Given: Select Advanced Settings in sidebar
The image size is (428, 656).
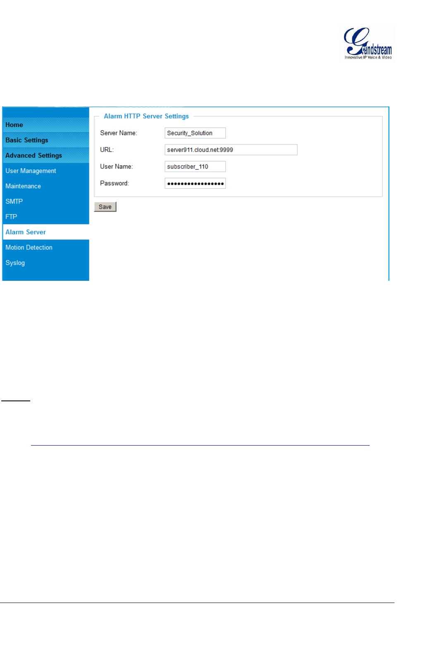Looking at the screenshot, I should click(x=46, y=155).
